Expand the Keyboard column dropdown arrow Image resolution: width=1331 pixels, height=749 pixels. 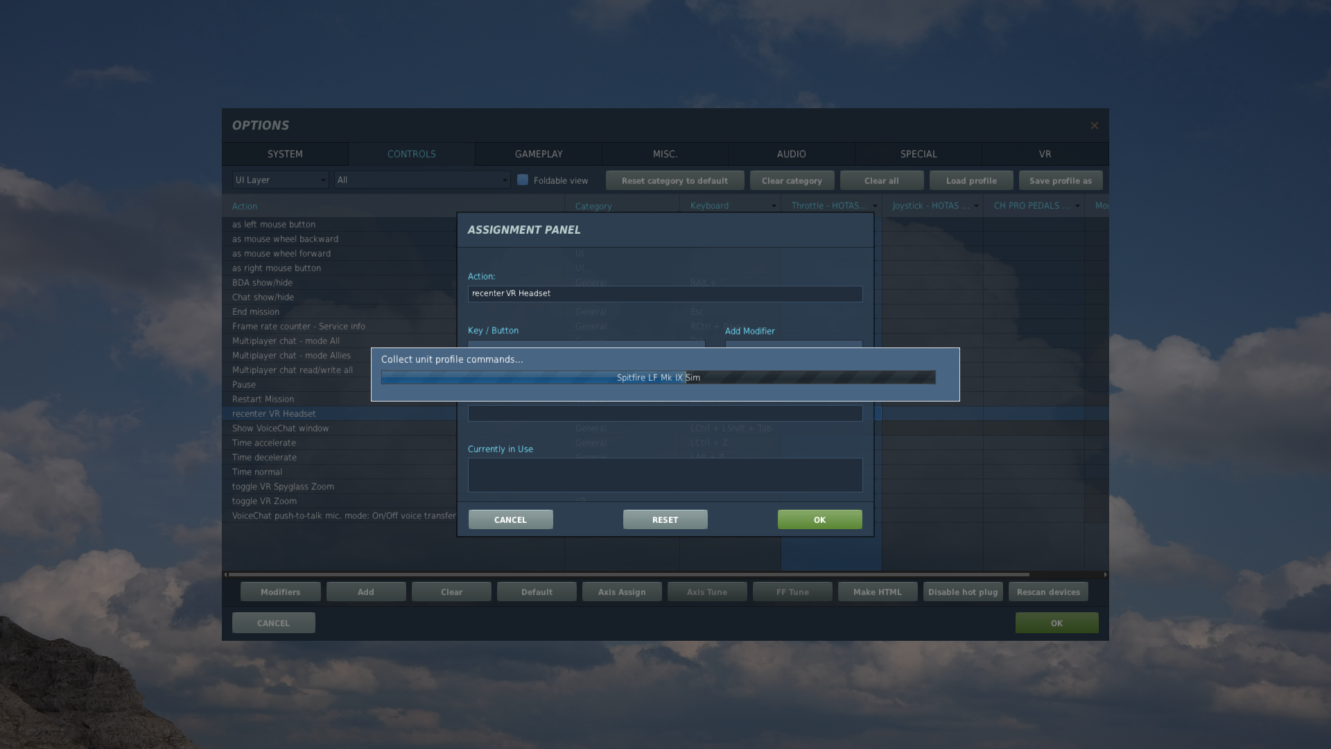[774, 206]
